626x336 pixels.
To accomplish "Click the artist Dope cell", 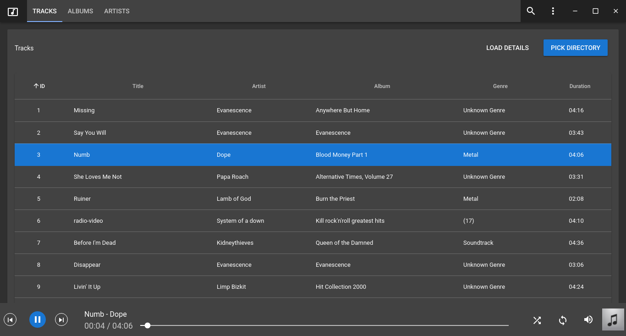I will point(224,155).
